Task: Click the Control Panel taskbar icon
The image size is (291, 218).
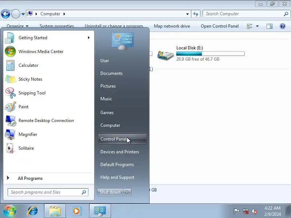Action: click(100, 211)
